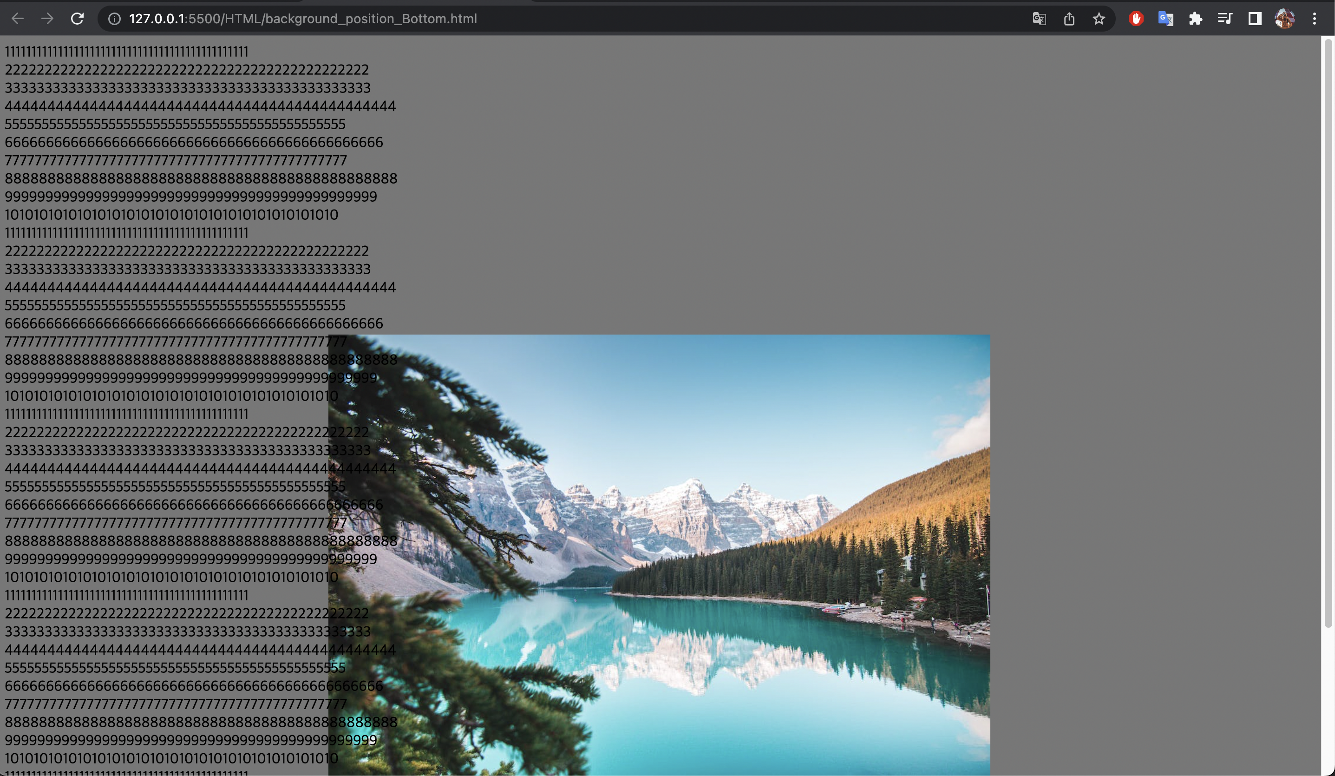Toggle the browser side panel
Screen dimensions: 1335x776
(1255, 19)
